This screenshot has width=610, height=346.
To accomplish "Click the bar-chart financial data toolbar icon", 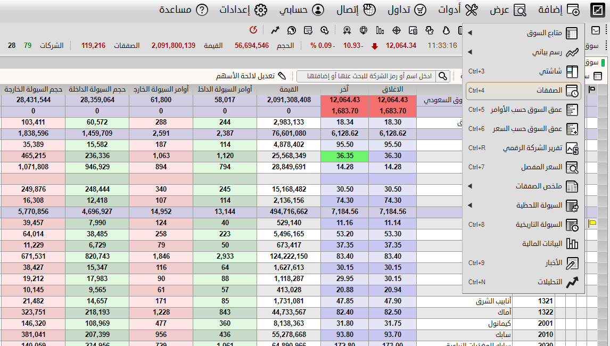I will pos(380,30).
